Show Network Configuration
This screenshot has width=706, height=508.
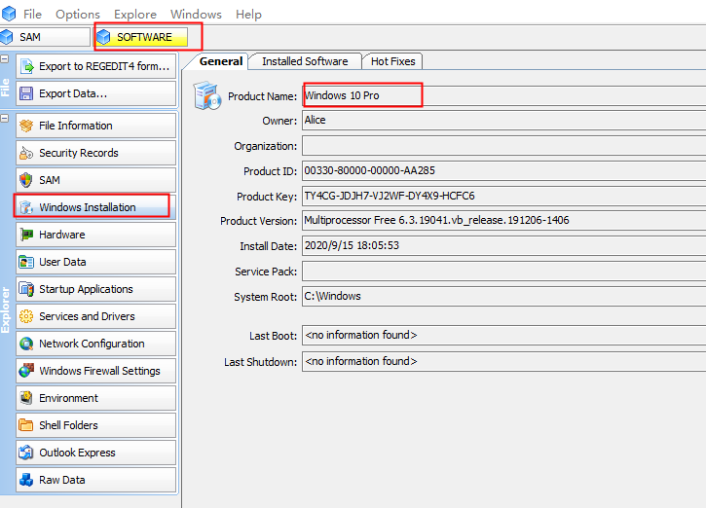point(95,344)
